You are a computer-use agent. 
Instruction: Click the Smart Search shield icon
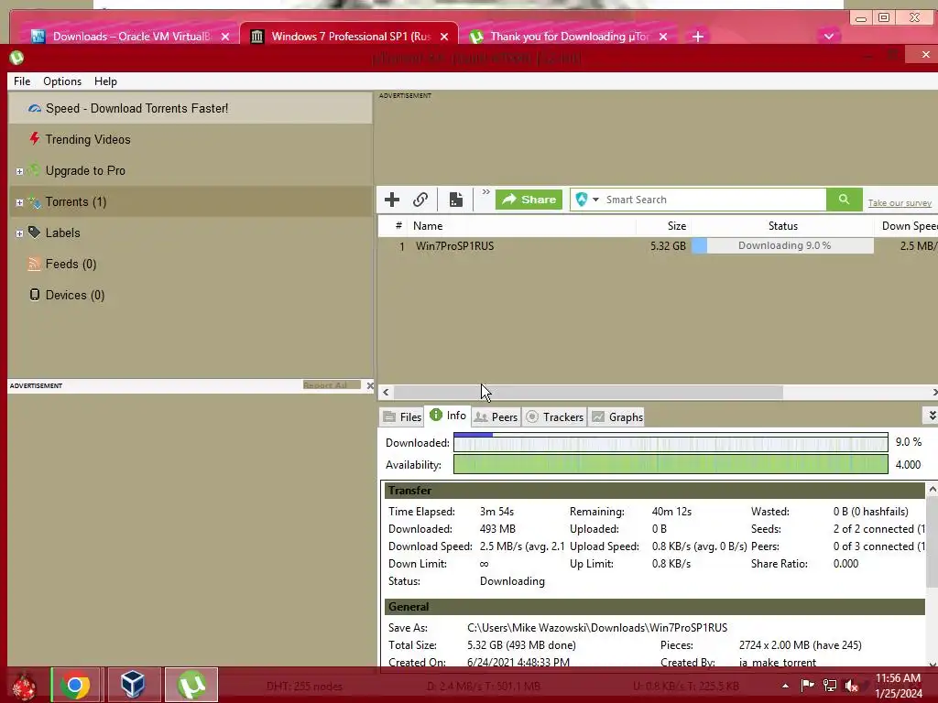point(582,199)
